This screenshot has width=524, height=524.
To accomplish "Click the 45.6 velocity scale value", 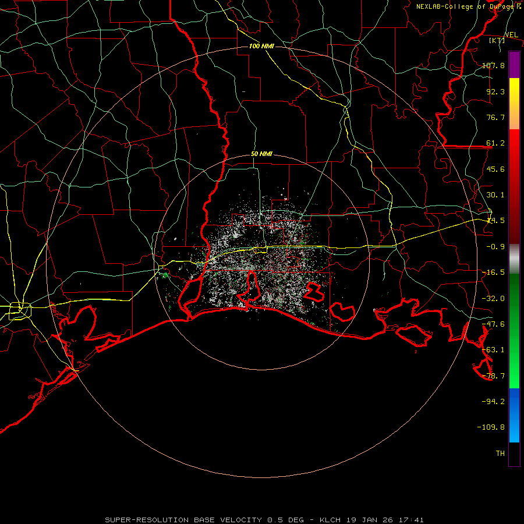I will coord(495,169).
